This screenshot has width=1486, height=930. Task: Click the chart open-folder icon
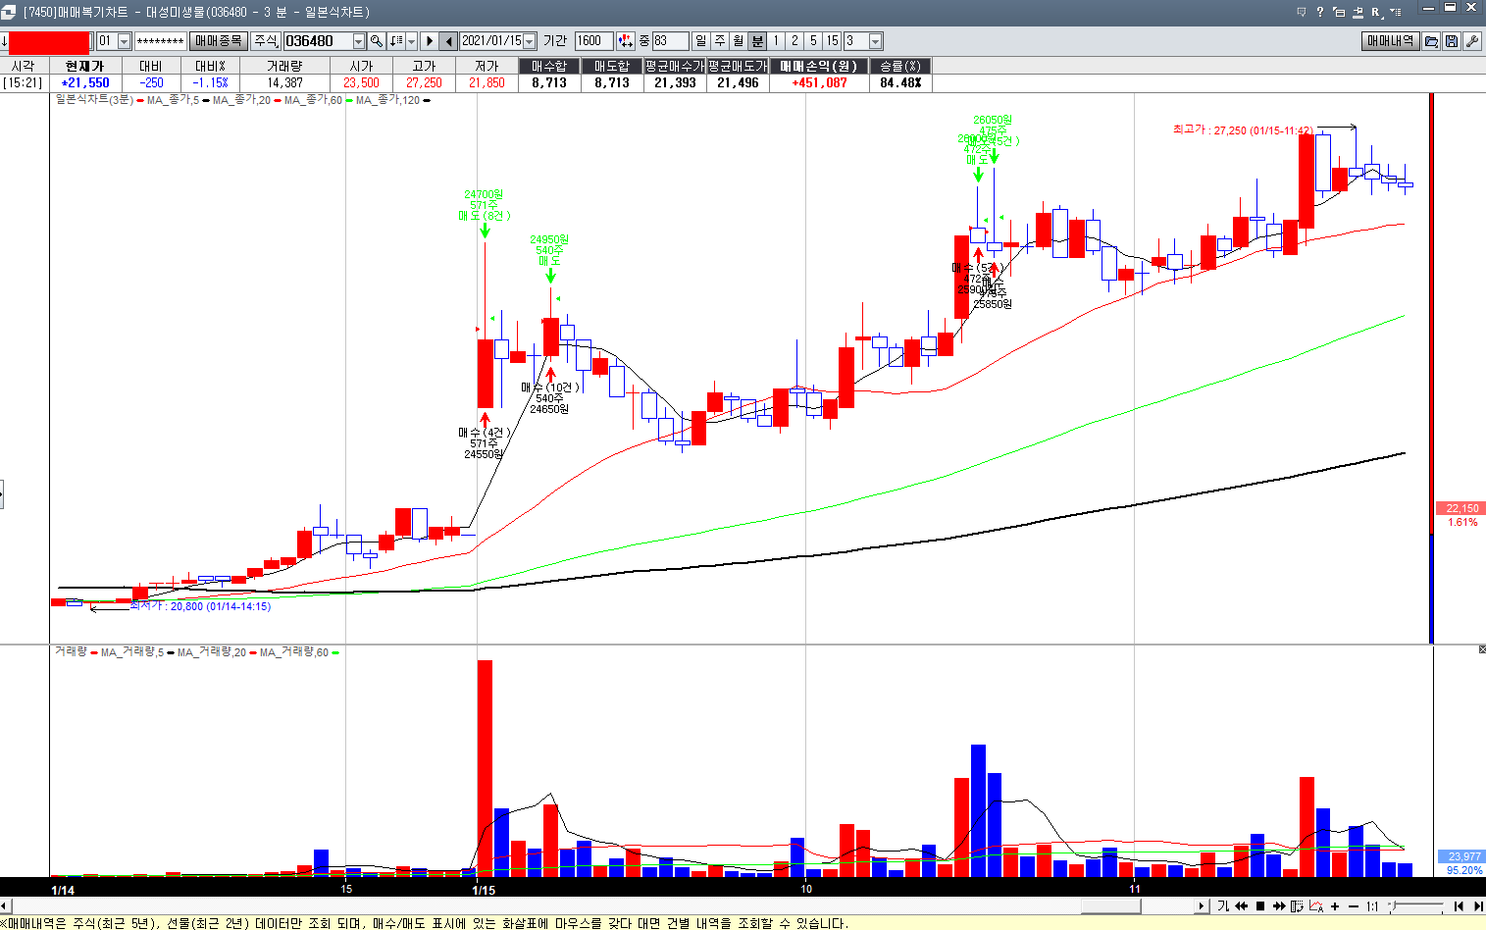1432,41
